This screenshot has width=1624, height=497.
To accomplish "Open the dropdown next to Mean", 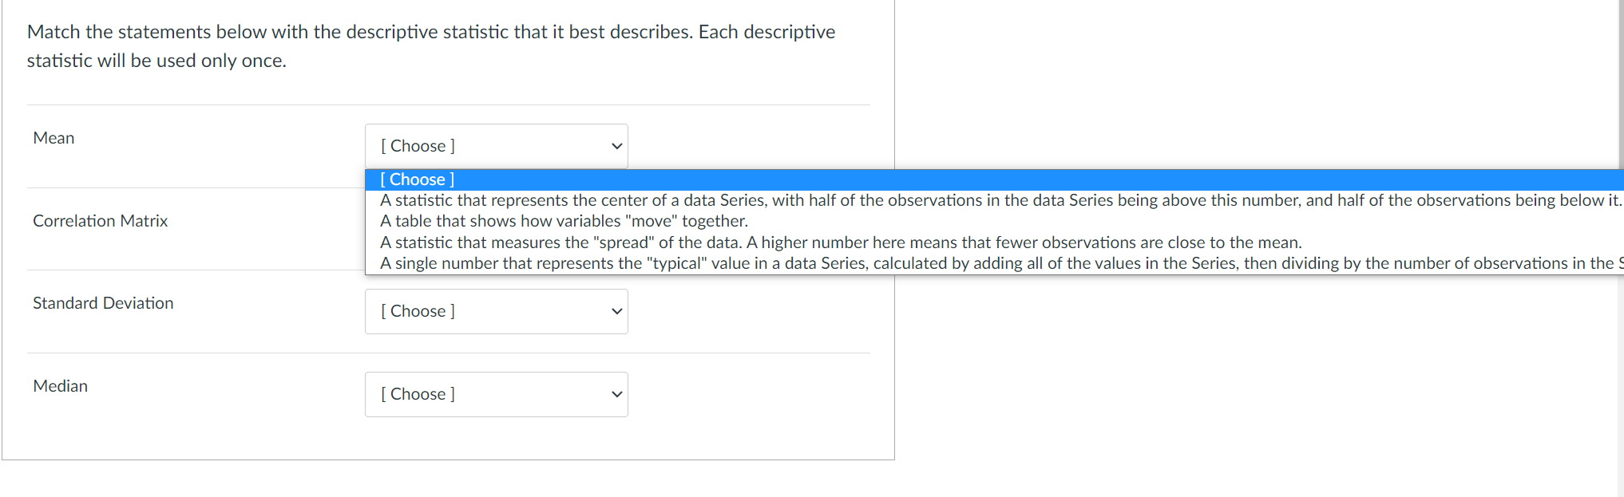I will pos(497,146).
